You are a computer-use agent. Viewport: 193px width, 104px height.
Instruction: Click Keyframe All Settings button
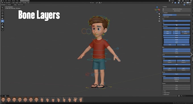[x=177, y=9]
